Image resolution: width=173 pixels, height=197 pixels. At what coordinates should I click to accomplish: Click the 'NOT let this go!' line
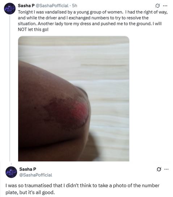[33, 29]
